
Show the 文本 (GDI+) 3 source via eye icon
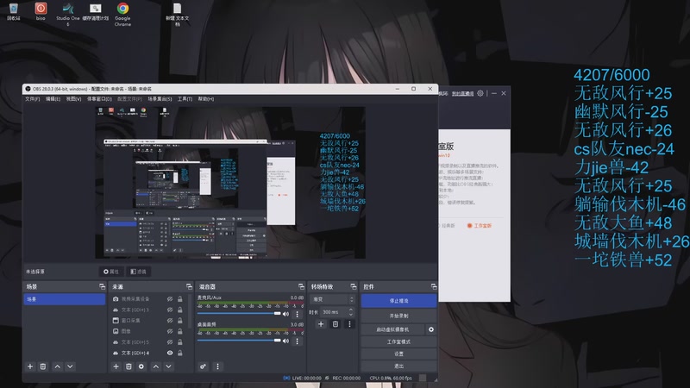click(170, 310)
